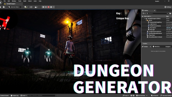Open the add content quick menu icon
The image size is (172, 97).
pyautogui.click(x=26, y=7)
